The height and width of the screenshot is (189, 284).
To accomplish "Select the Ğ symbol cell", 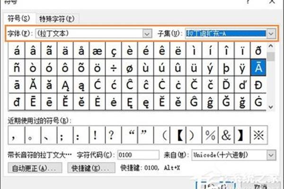I will click(226, 102).
